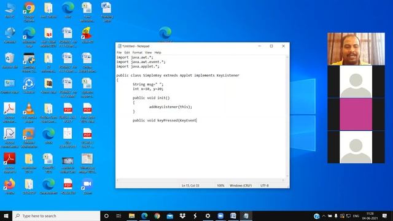
Task: Select the Network desktop icon
Action: point(10,35)
